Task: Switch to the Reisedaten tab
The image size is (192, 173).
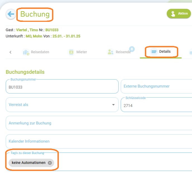Action: click(x=36, y=52)
